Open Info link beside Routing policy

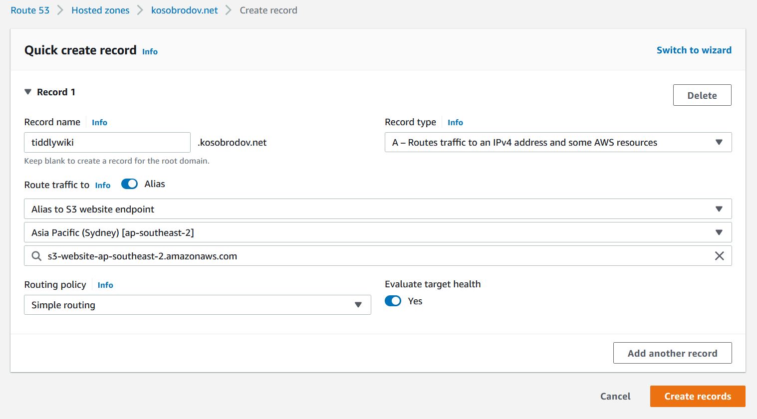(x=105, y=285)
